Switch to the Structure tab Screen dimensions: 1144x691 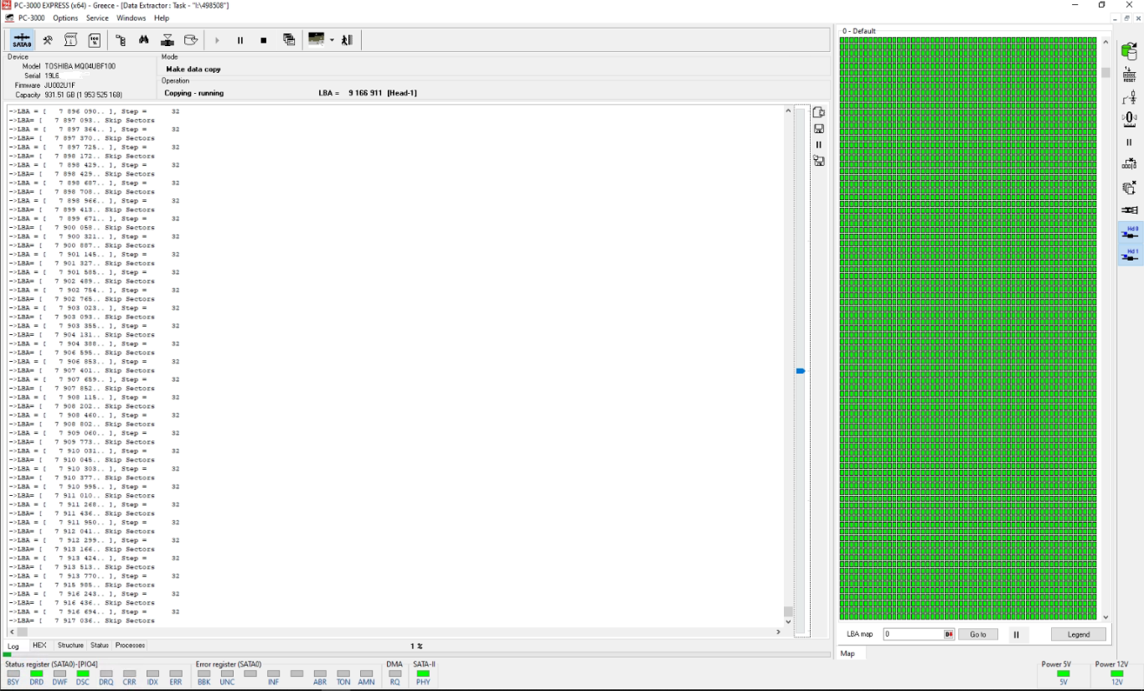(70, 646)
